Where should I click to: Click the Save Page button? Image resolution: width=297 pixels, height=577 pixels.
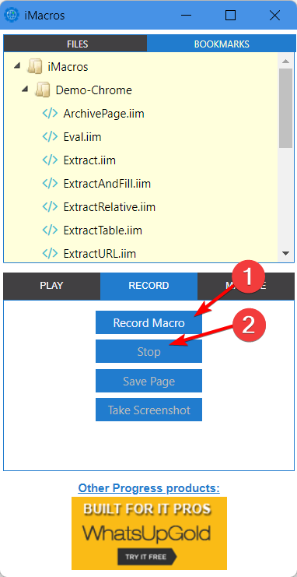tap(148, 381)
